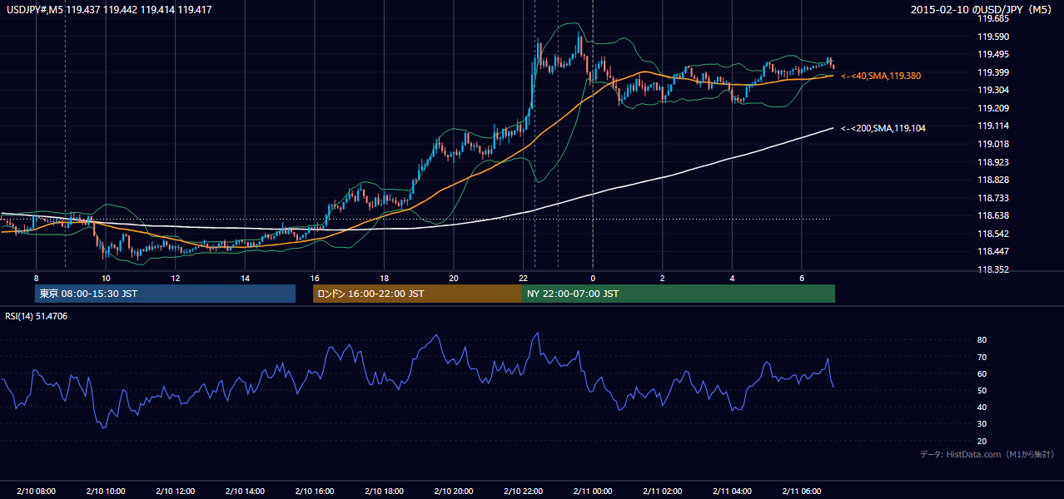Click price level 119.209 on axis

pos(992,108)
